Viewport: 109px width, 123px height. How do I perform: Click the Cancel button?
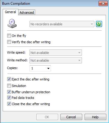point(71,117)
